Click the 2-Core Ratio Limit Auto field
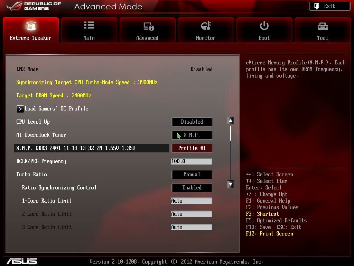The image size is (354, 266). point(192,214)
